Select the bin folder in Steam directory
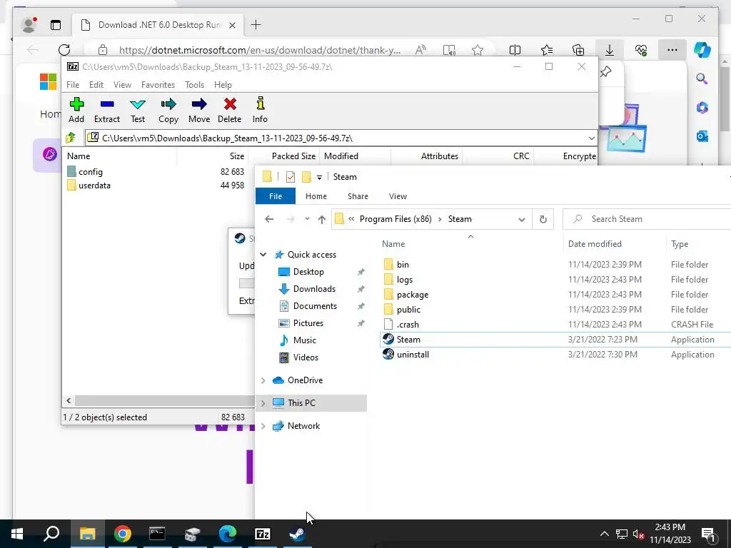 click(x=403, y=265)
